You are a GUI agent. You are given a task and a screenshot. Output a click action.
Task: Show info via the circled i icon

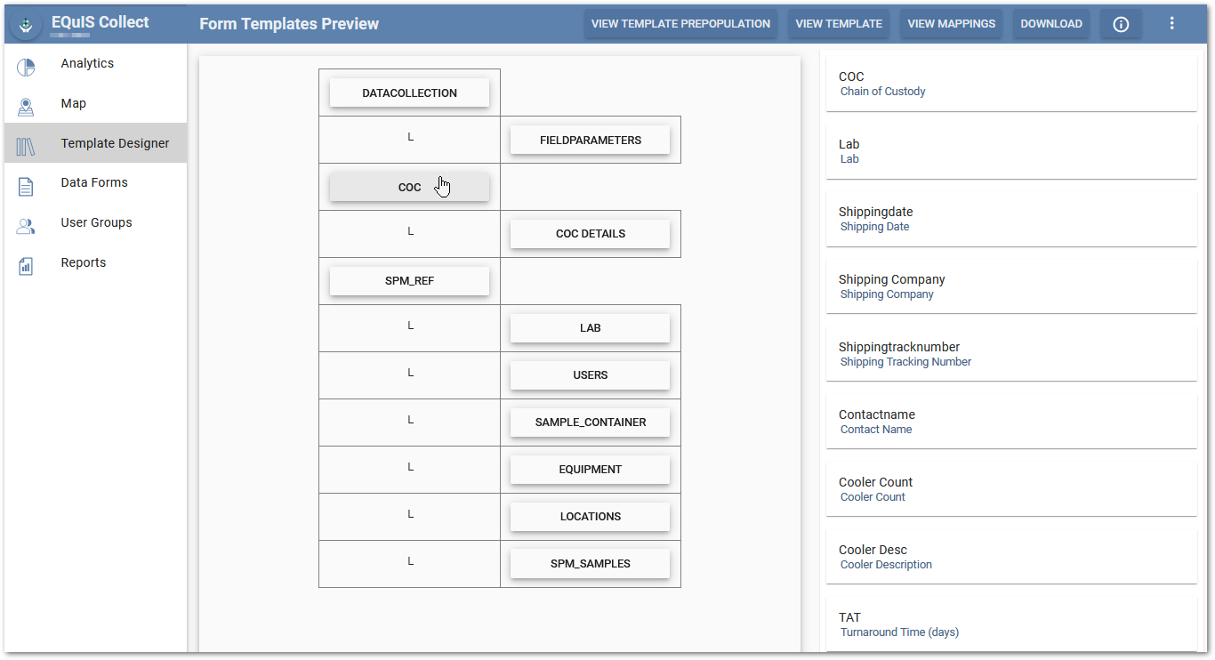(x=1121, y=24)
